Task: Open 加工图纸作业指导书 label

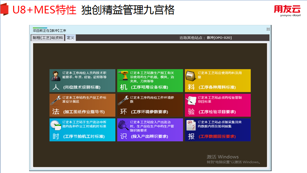Action: point(84,112)
